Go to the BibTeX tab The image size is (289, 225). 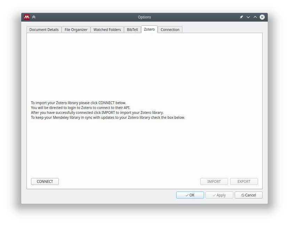click(132, 30)
